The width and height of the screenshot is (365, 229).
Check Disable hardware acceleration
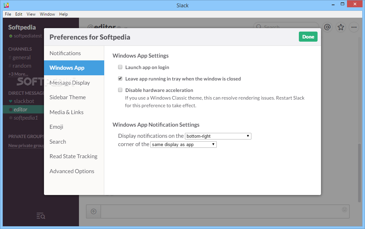coord(120,90)
